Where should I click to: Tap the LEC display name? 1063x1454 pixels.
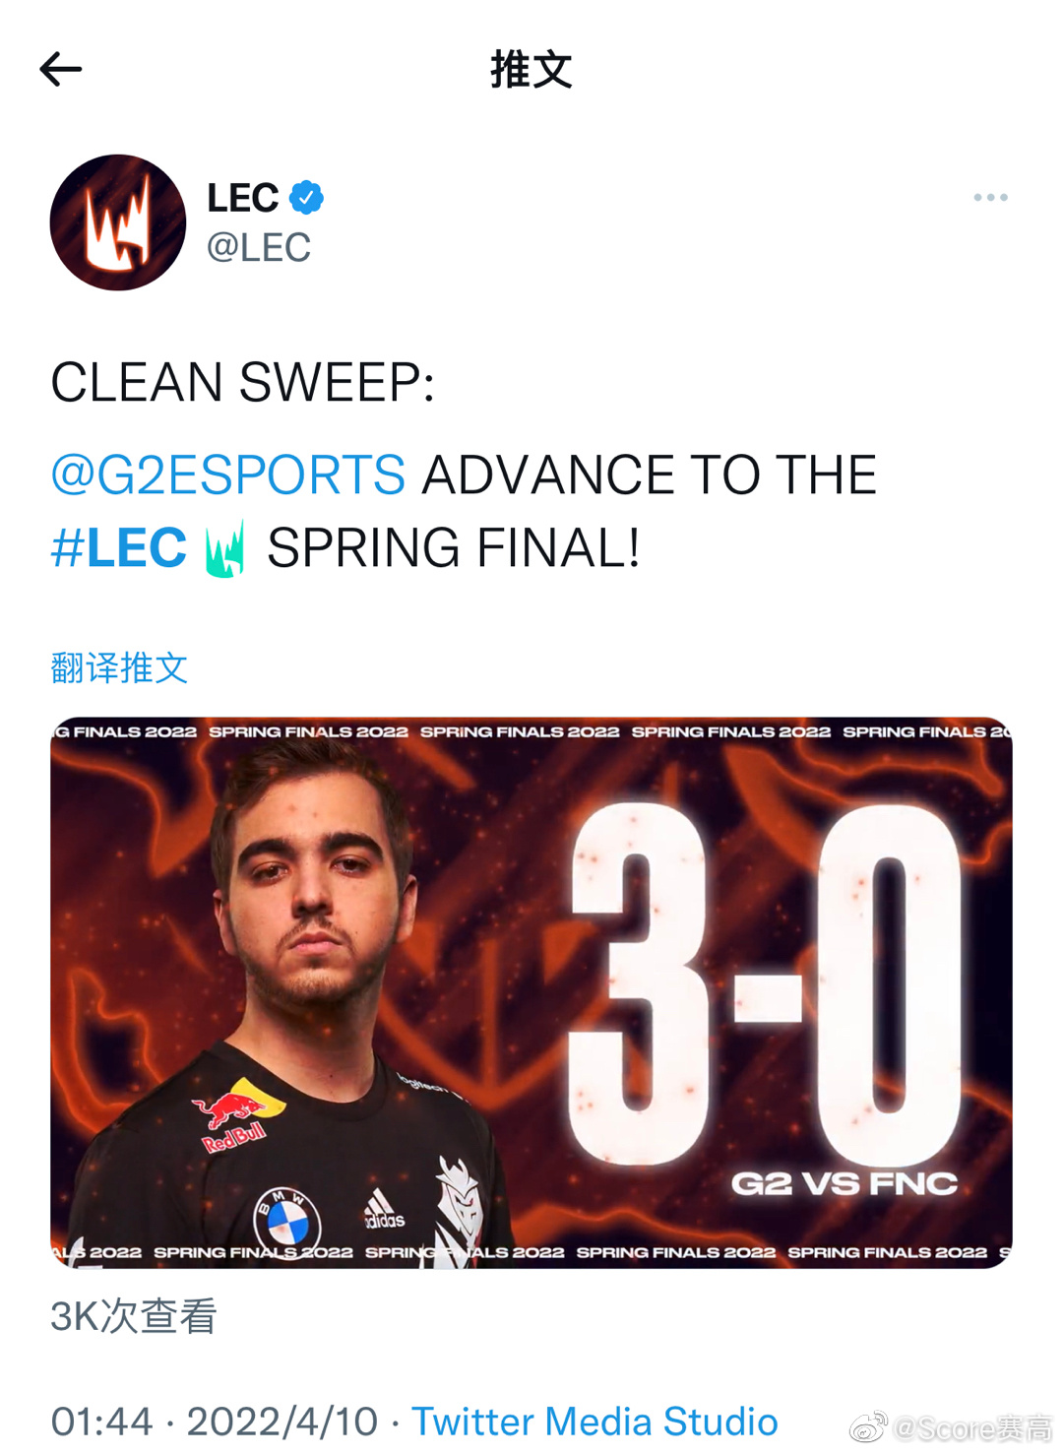coord(243,198)
